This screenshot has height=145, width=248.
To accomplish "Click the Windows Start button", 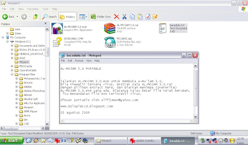I will click(x=11, y=141).
